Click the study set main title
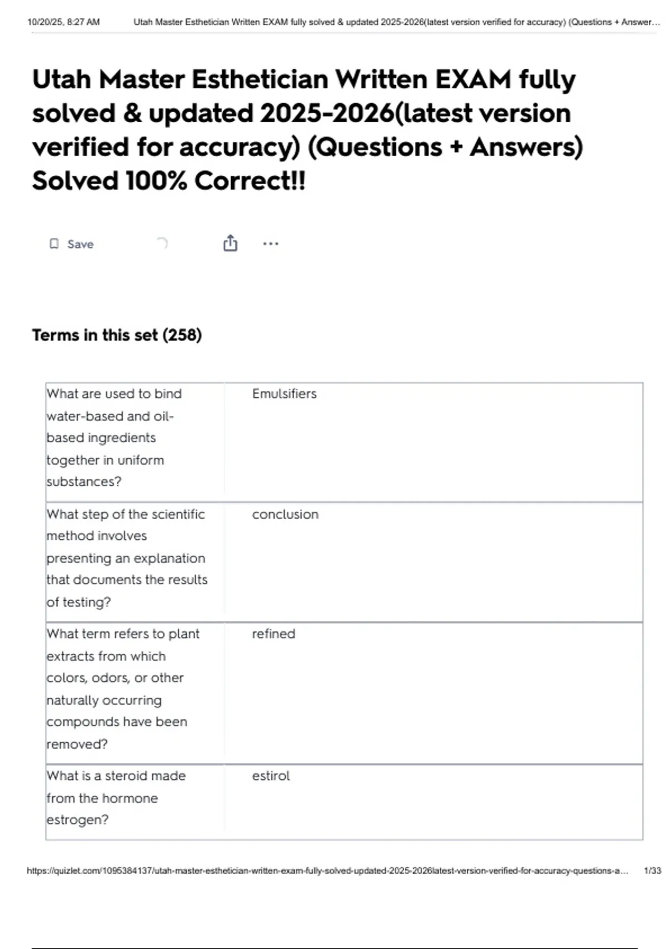670x949 pixels. (307, 130)
